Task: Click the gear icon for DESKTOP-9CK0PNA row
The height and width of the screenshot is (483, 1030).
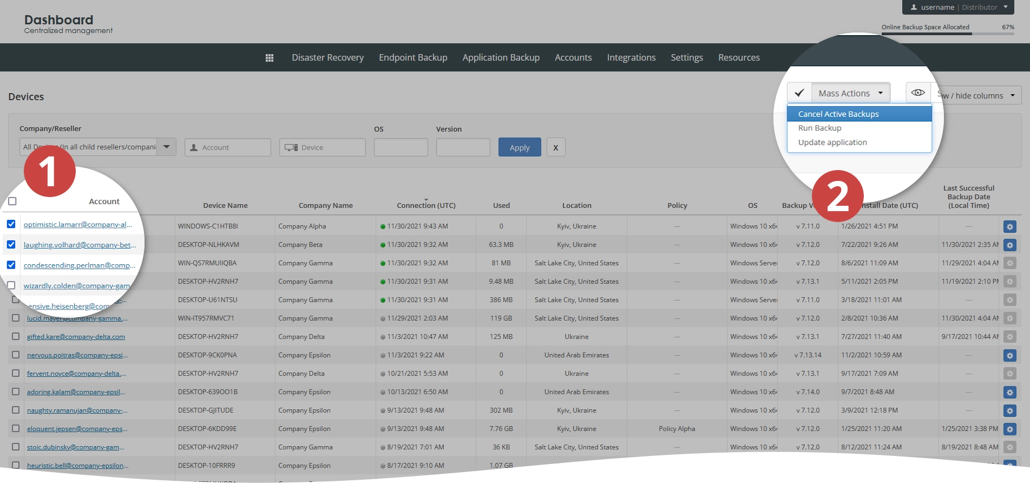Action: click(1009, 356)
